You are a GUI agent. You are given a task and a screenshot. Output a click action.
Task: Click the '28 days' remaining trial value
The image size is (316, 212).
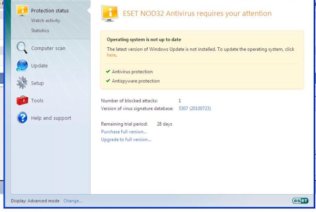click(164, 124)
